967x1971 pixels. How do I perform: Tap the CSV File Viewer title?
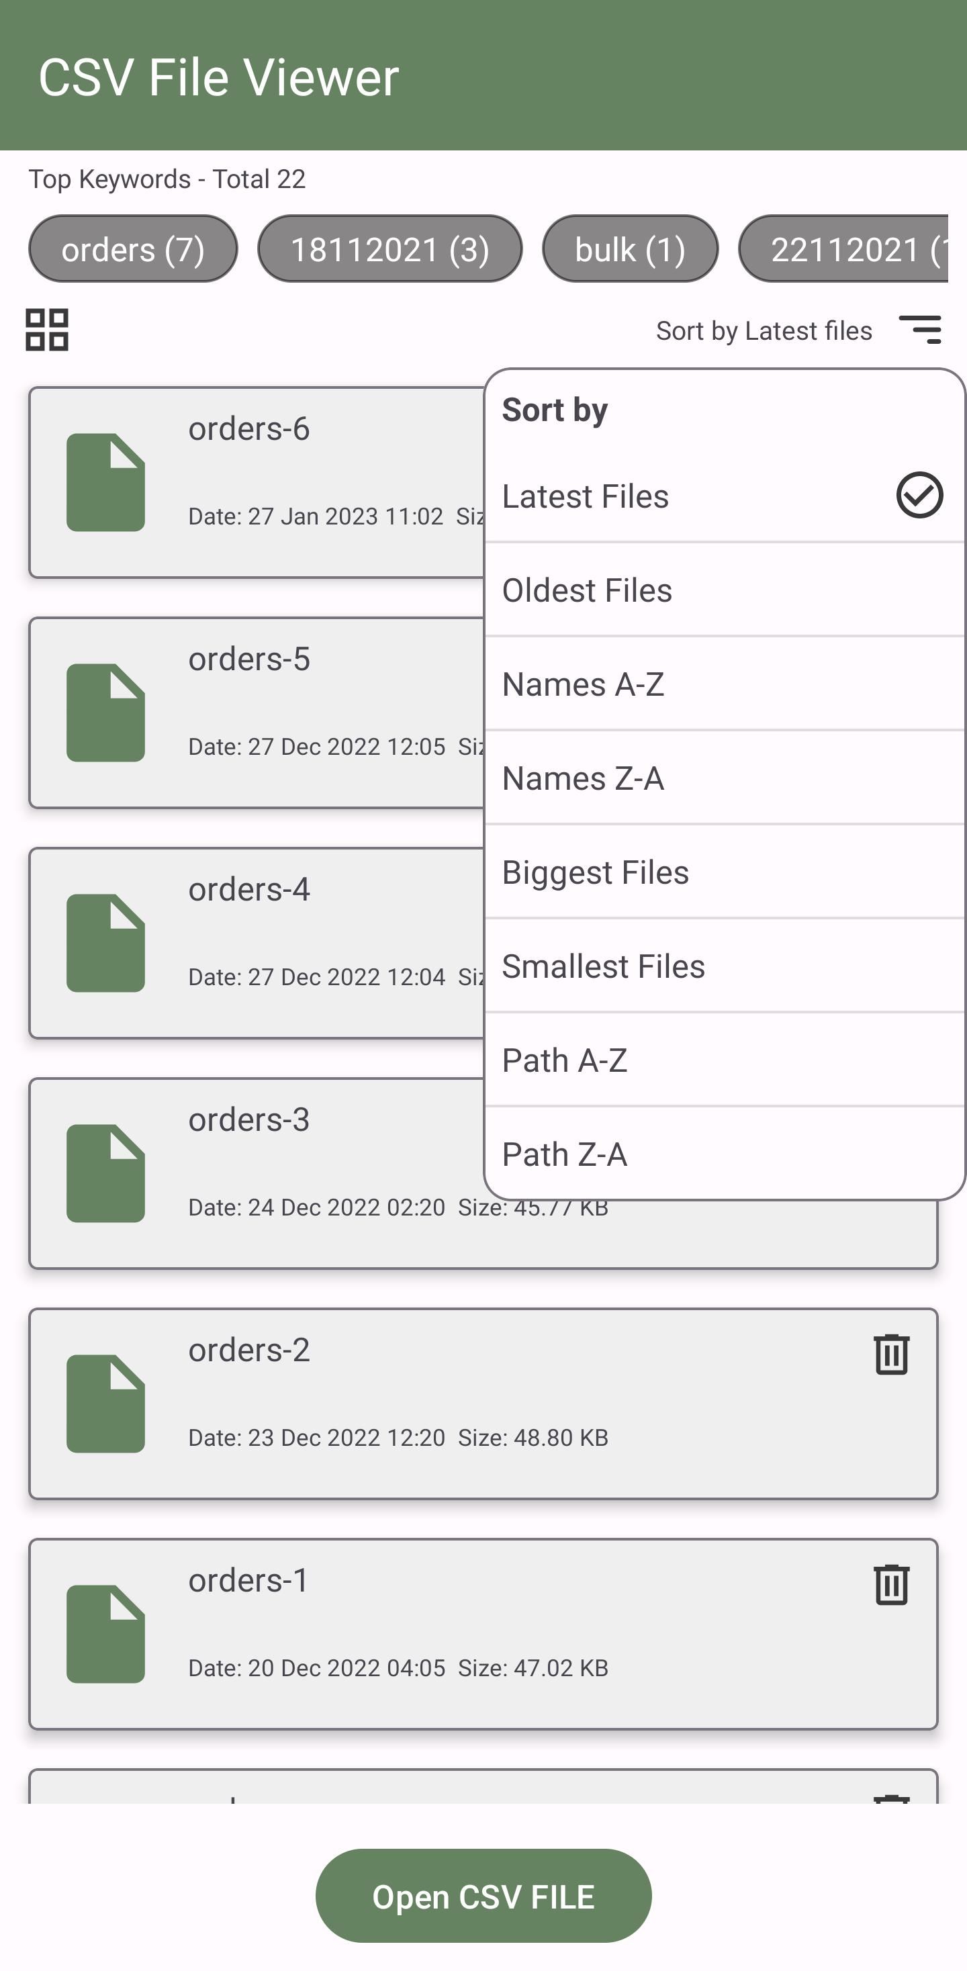(219, 77)
